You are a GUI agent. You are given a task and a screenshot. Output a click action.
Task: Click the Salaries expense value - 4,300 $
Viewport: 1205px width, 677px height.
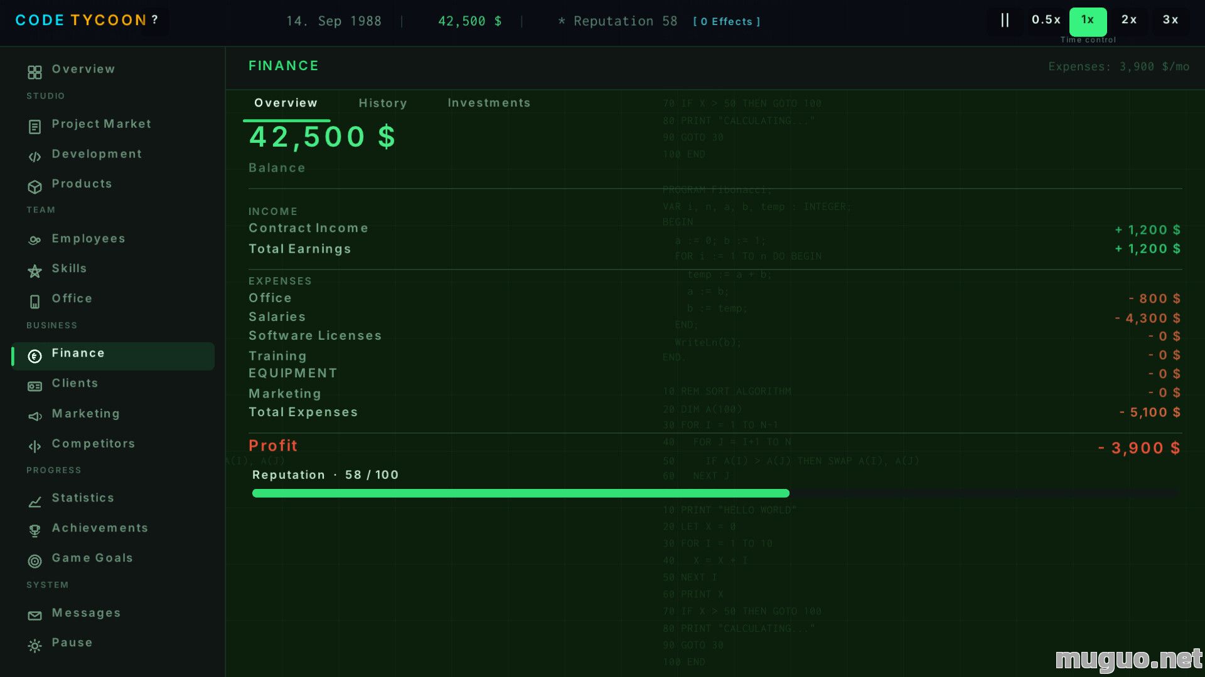1148,319
